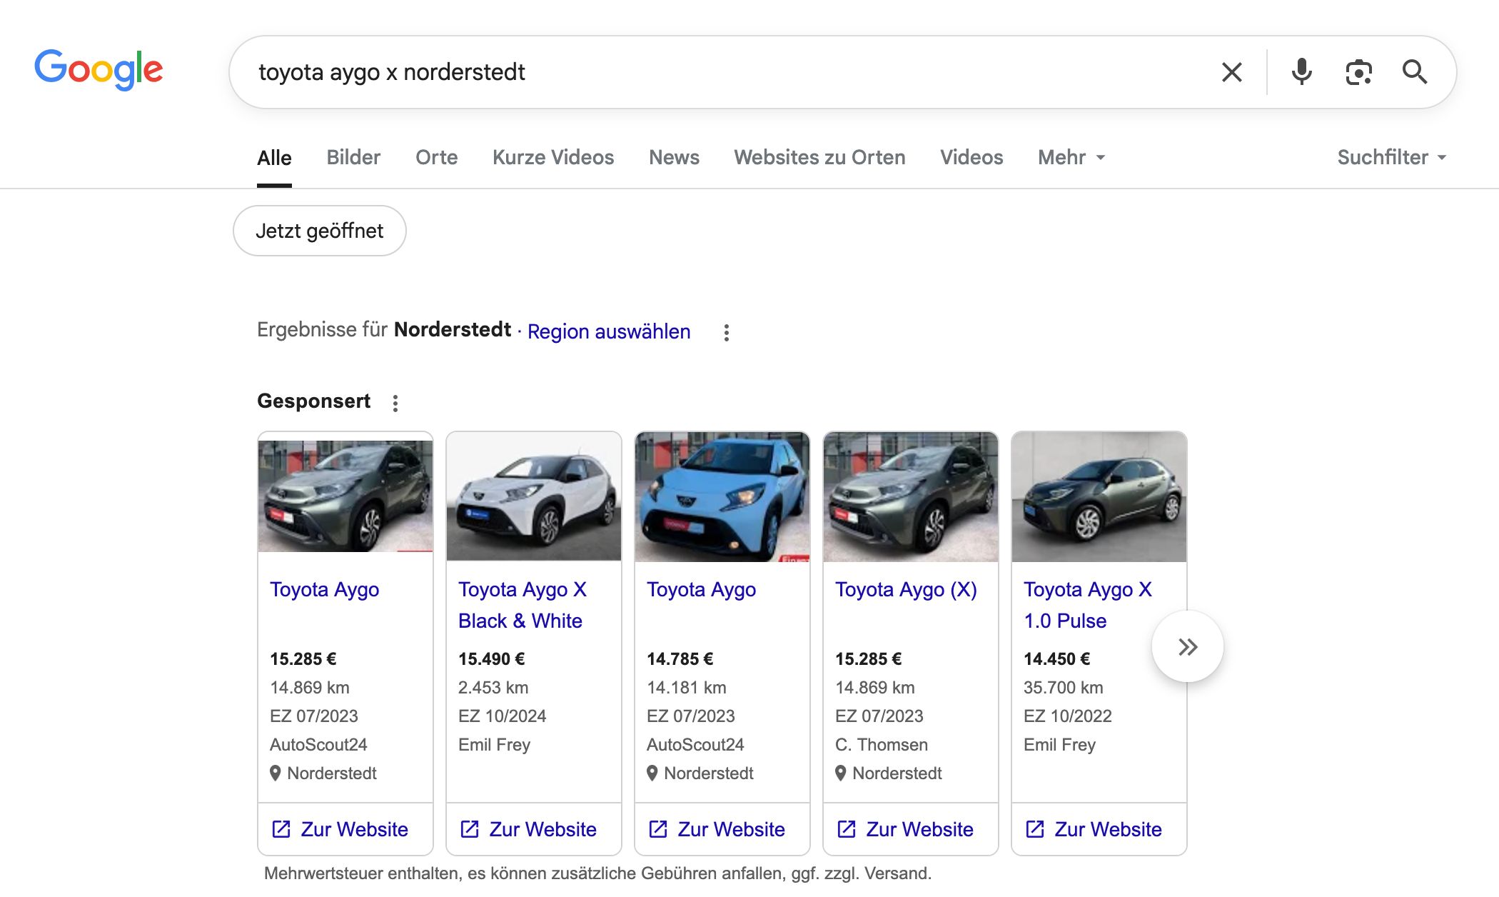
Task: Expand the Suchfilter dropdown
Action: 1391,157
